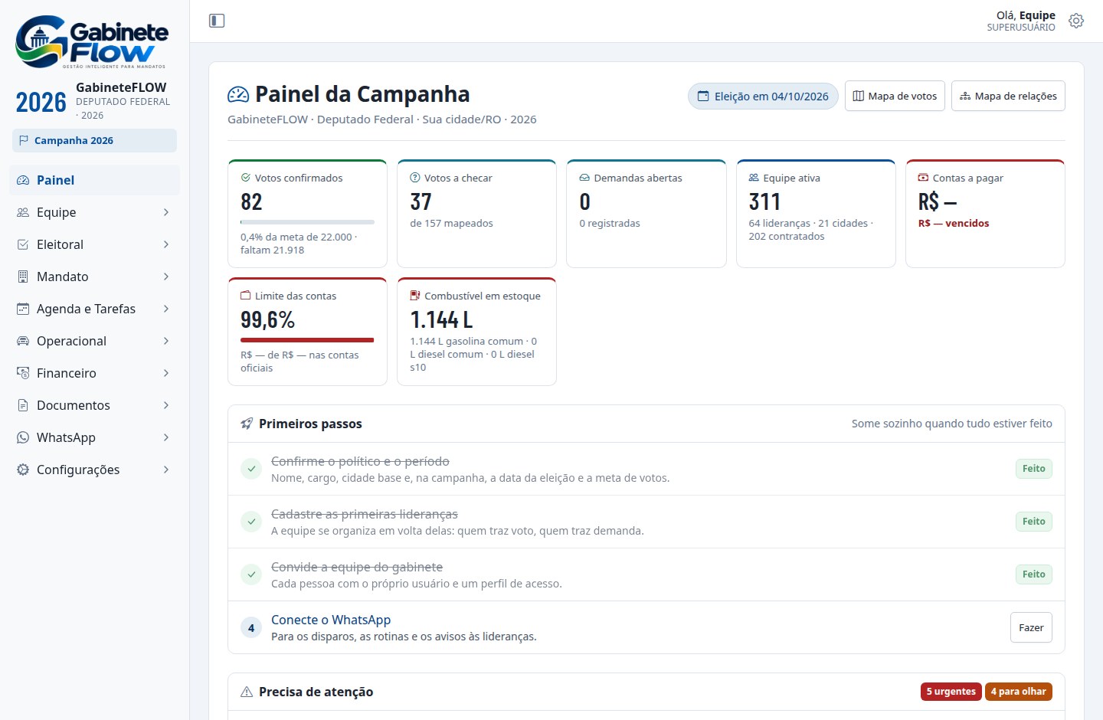Open the Equipe ativa card

(816, 214)
